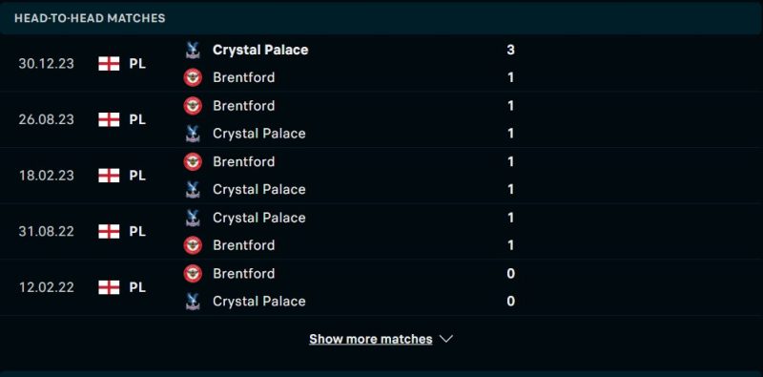Click Crystal Palace crest in 30.12.23 match
Image resolution: width=763 pixels, height=377 pixels.
[193, 51]
